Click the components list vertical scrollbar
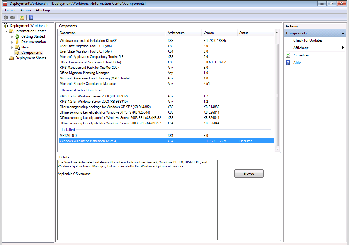 277,95
